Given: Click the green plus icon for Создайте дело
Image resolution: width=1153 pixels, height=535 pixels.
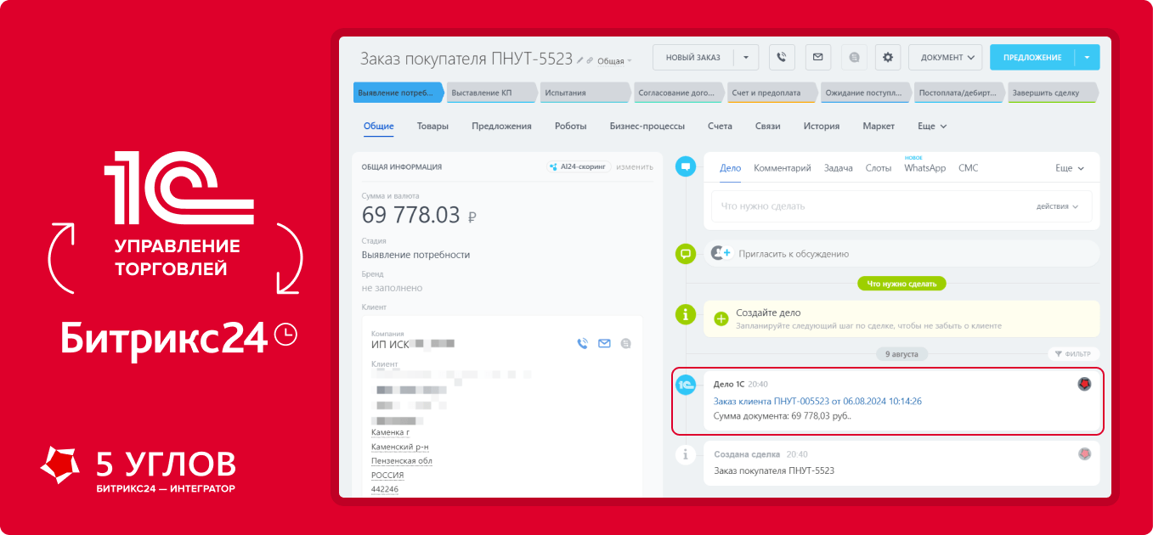Looking at the screenshot, I should pyautogui.click(x=721, y=318).
